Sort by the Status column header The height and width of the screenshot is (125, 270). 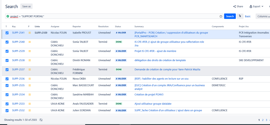tap(118, 26)
